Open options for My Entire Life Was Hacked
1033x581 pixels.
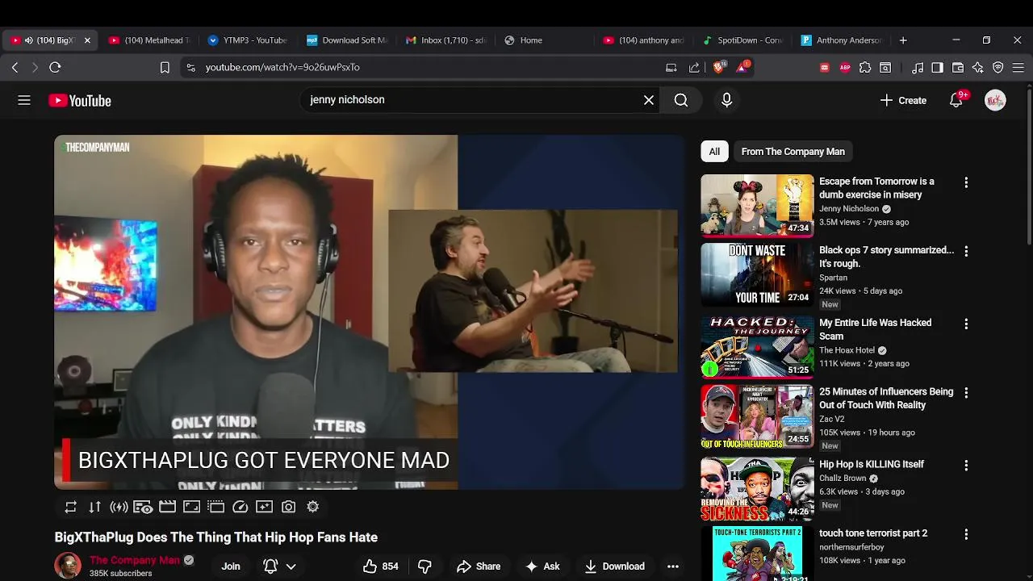tap(966, 324)
